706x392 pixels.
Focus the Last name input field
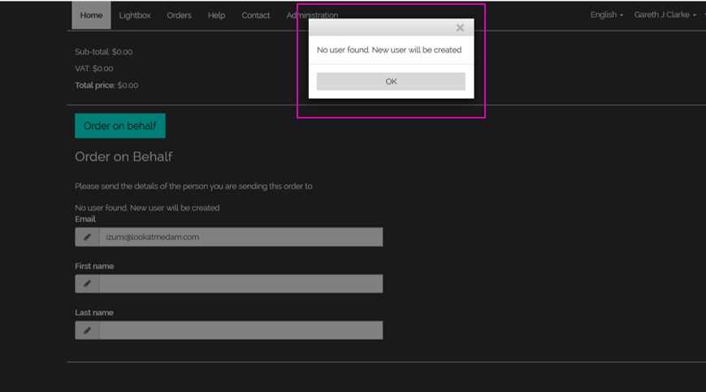[241, 330]
